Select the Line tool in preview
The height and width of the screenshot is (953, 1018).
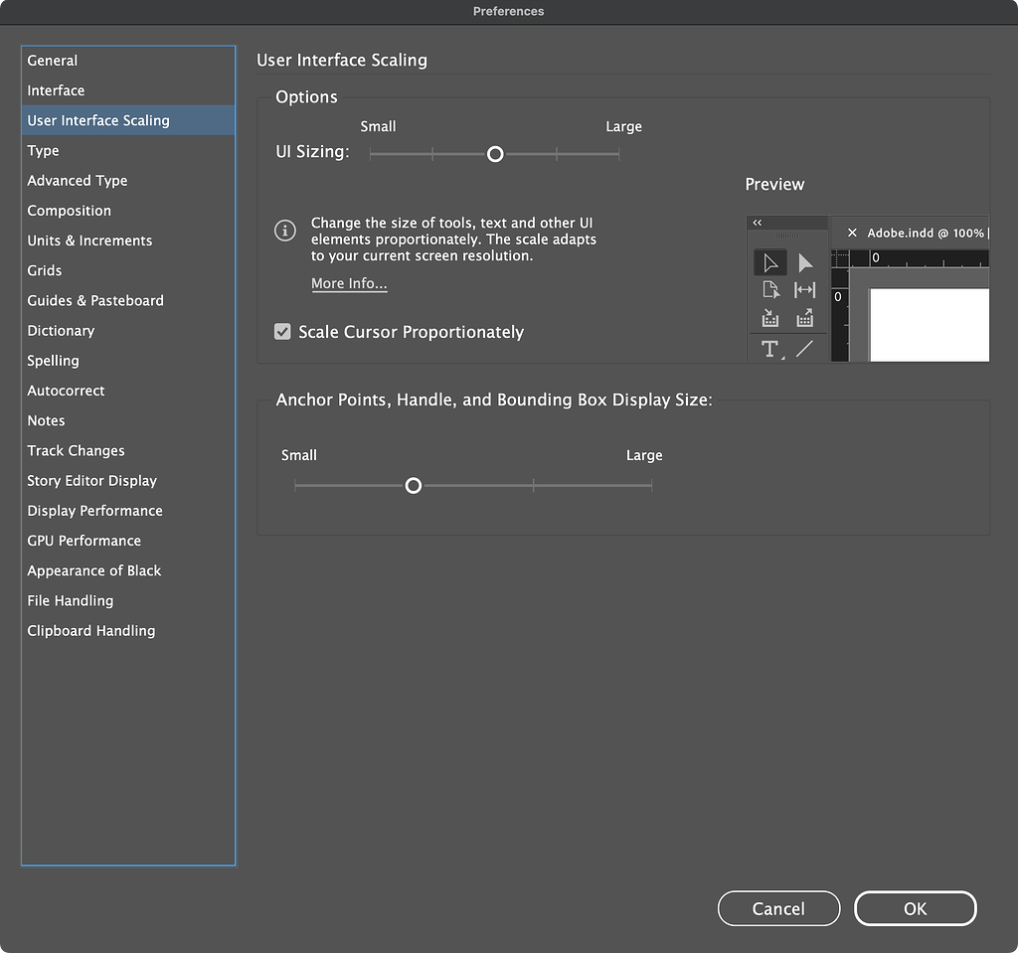pyautogui.click(x=805, y=349)
